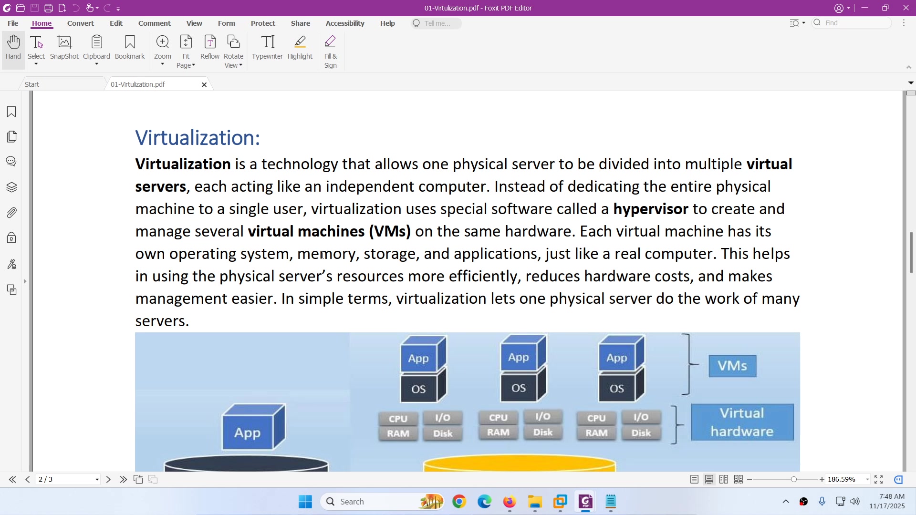Click the Zoom tool in ribbon
Image resolution: width=916 pixels, height=515 pixels.
163,48
